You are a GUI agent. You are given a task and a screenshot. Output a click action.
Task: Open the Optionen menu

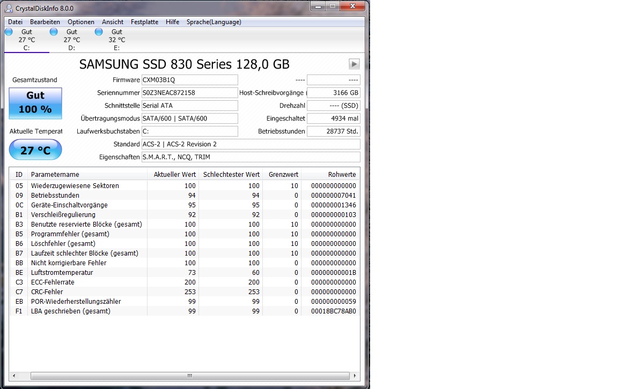pos(81,22)
